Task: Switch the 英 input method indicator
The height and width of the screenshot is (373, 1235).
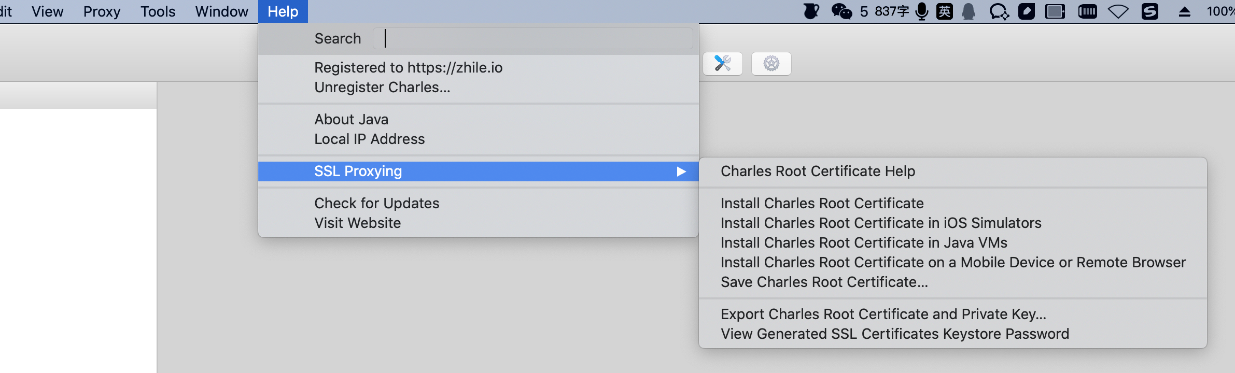Action: [944, 11]
